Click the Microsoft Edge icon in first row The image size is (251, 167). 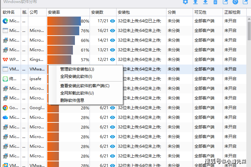coord(5,21)
